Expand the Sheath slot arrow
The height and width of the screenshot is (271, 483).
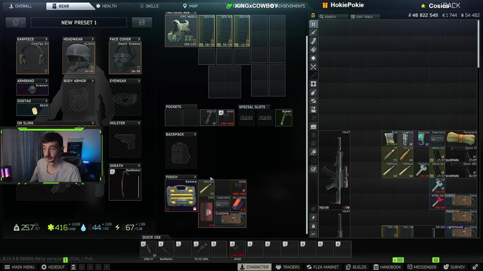(139, 166)
